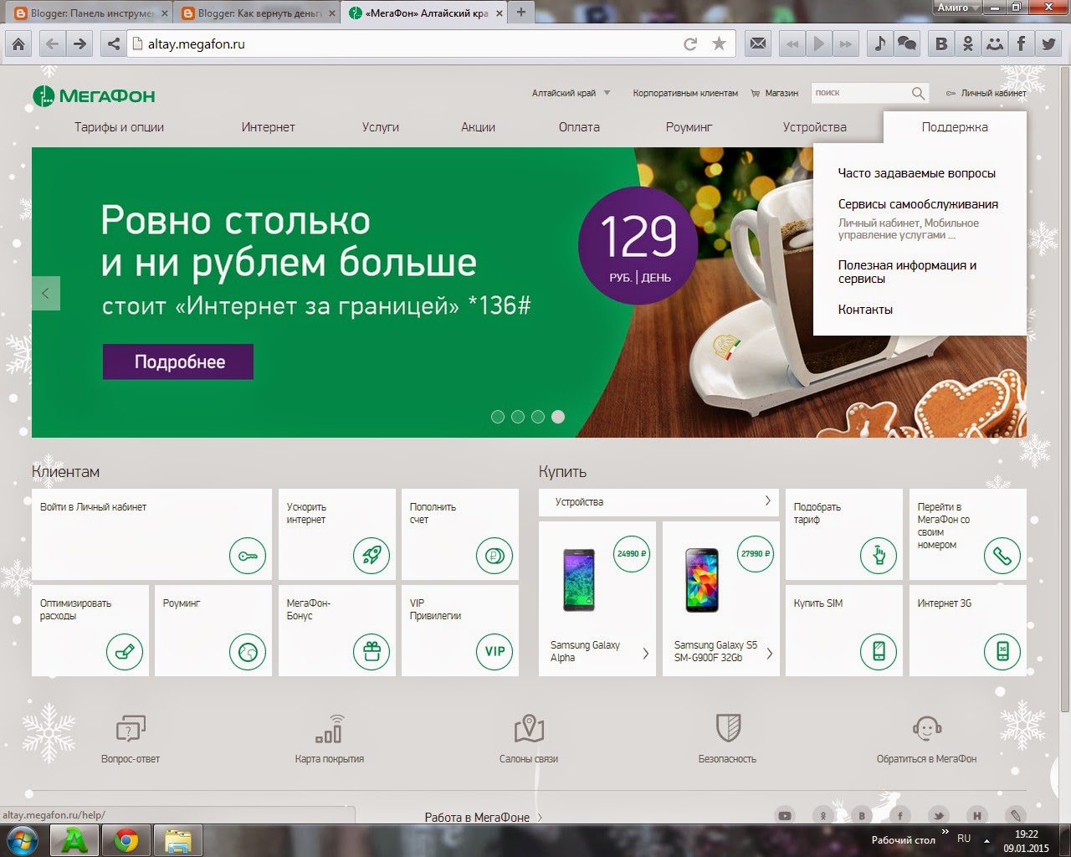The width and height of the screenshot is (1071, 857).
Task: Open the Личный кабинет header link
Action: tap(986, 93)
